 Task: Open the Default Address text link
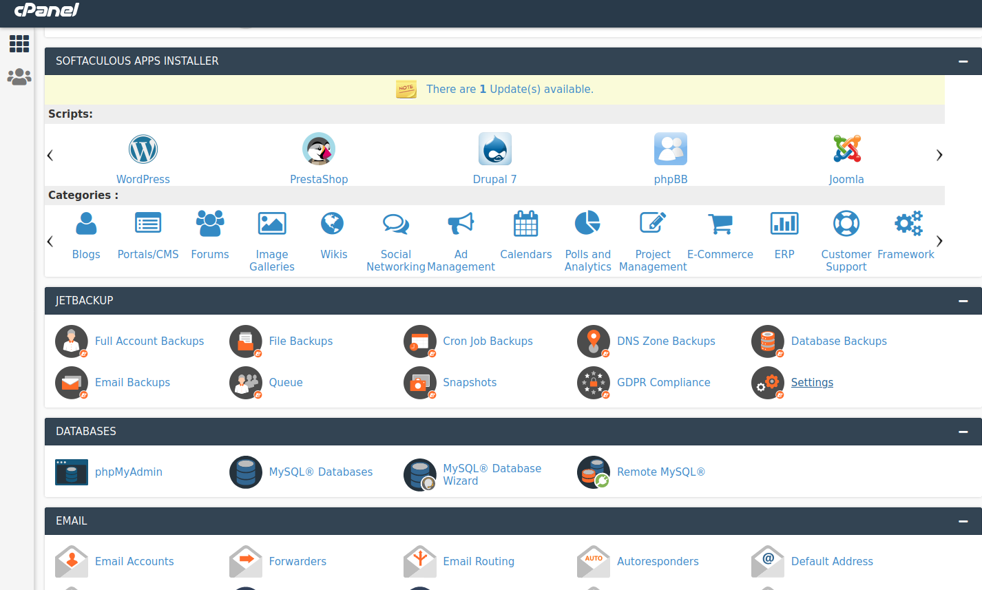832,562
